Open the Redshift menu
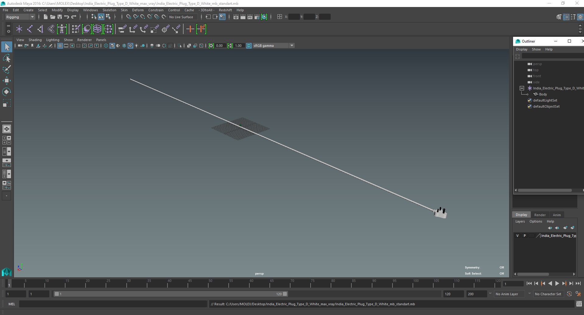The image size is (584, 315). pyautogui.click(x=225, y=10)
